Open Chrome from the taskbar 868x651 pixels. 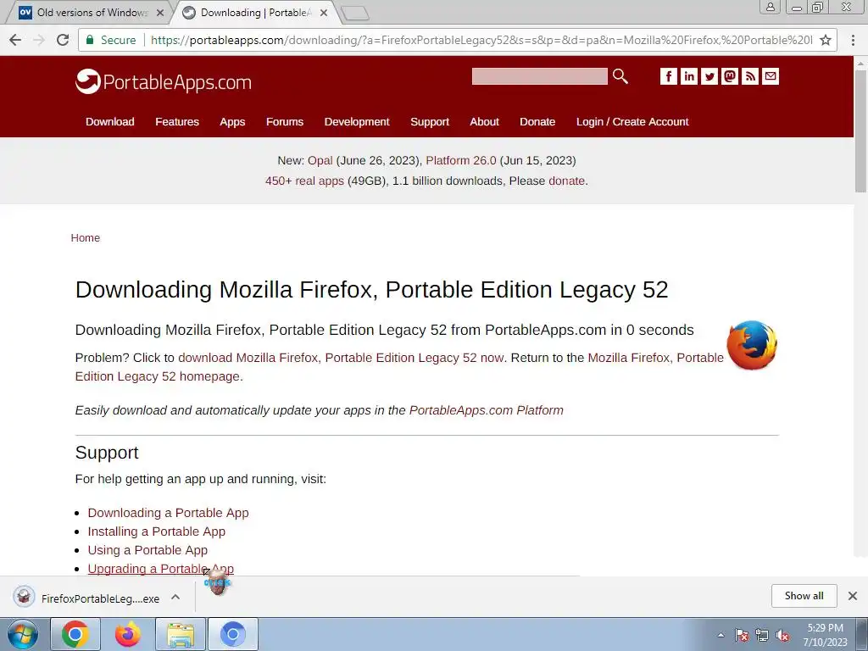(75, 634)
